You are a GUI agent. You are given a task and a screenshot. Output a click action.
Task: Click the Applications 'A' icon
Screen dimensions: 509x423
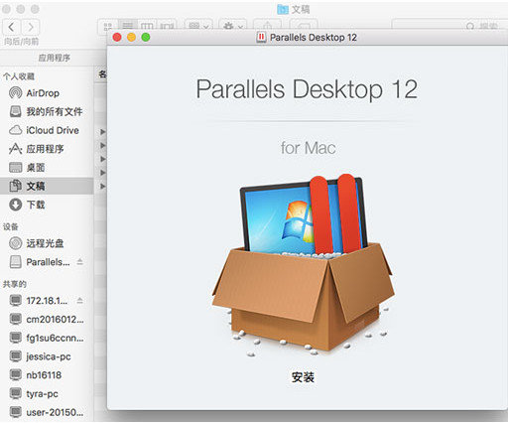(15, 149)
